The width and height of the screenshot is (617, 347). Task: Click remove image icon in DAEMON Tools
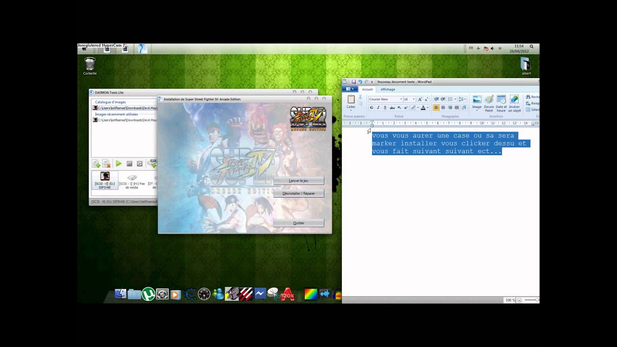pyautogui.click(x=107, y=164)
